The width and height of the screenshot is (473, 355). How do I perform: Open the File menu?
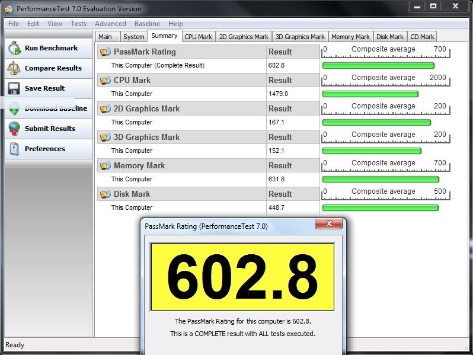click(x=14, y=24)
